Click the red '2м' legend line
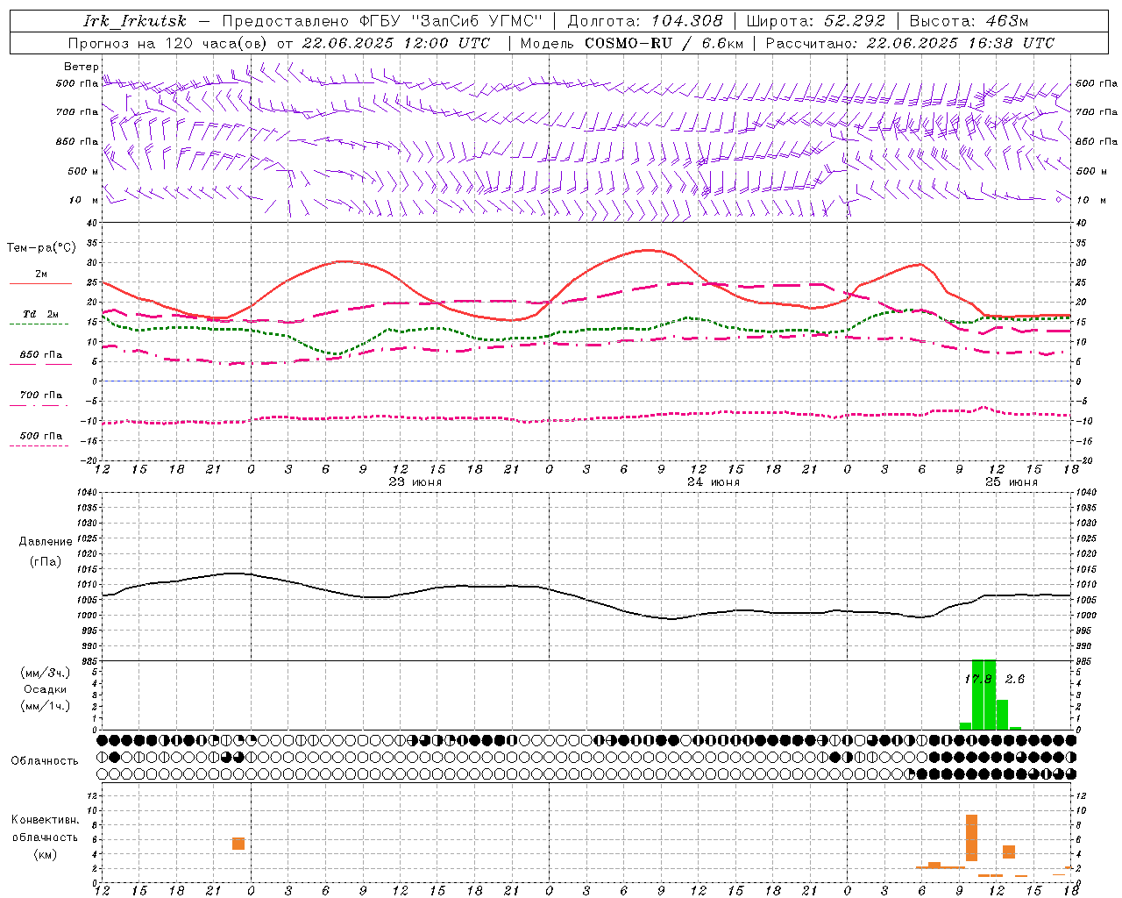 tap(40, 283)
